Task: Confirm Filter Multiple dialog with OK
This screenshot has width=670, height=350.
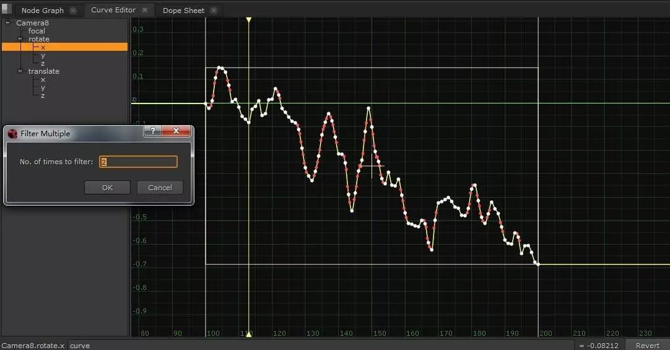Action: click(107, 188)
